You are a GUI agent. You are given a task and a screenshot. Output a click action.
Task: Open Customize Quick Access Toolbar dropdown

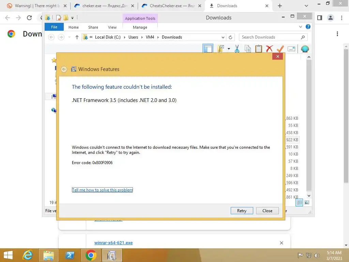click(x=72, y=18)
